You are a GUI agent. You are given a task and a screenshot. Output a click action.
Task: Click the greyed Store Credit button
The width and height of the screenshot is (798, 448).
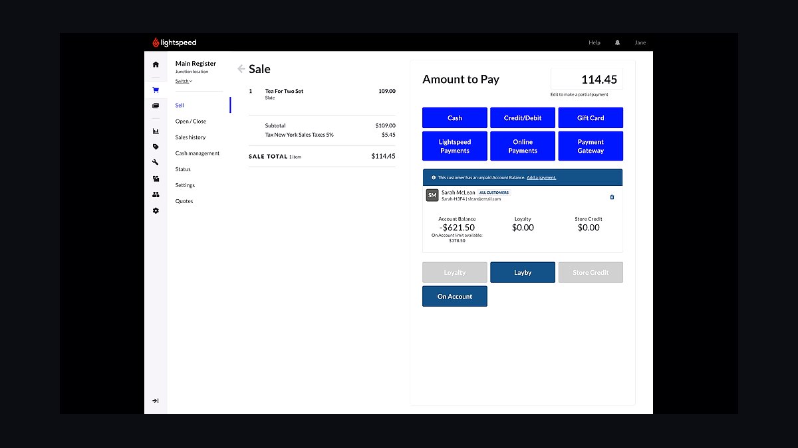[591, 272]
